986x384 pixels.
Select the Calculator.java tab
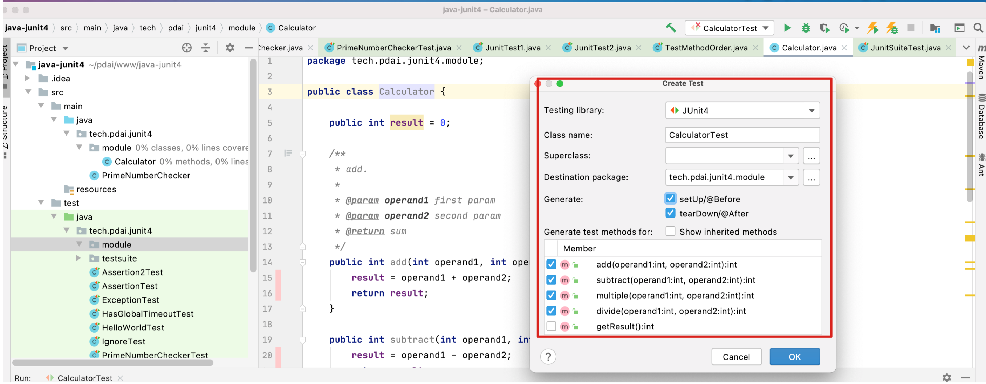click(808, 48)
